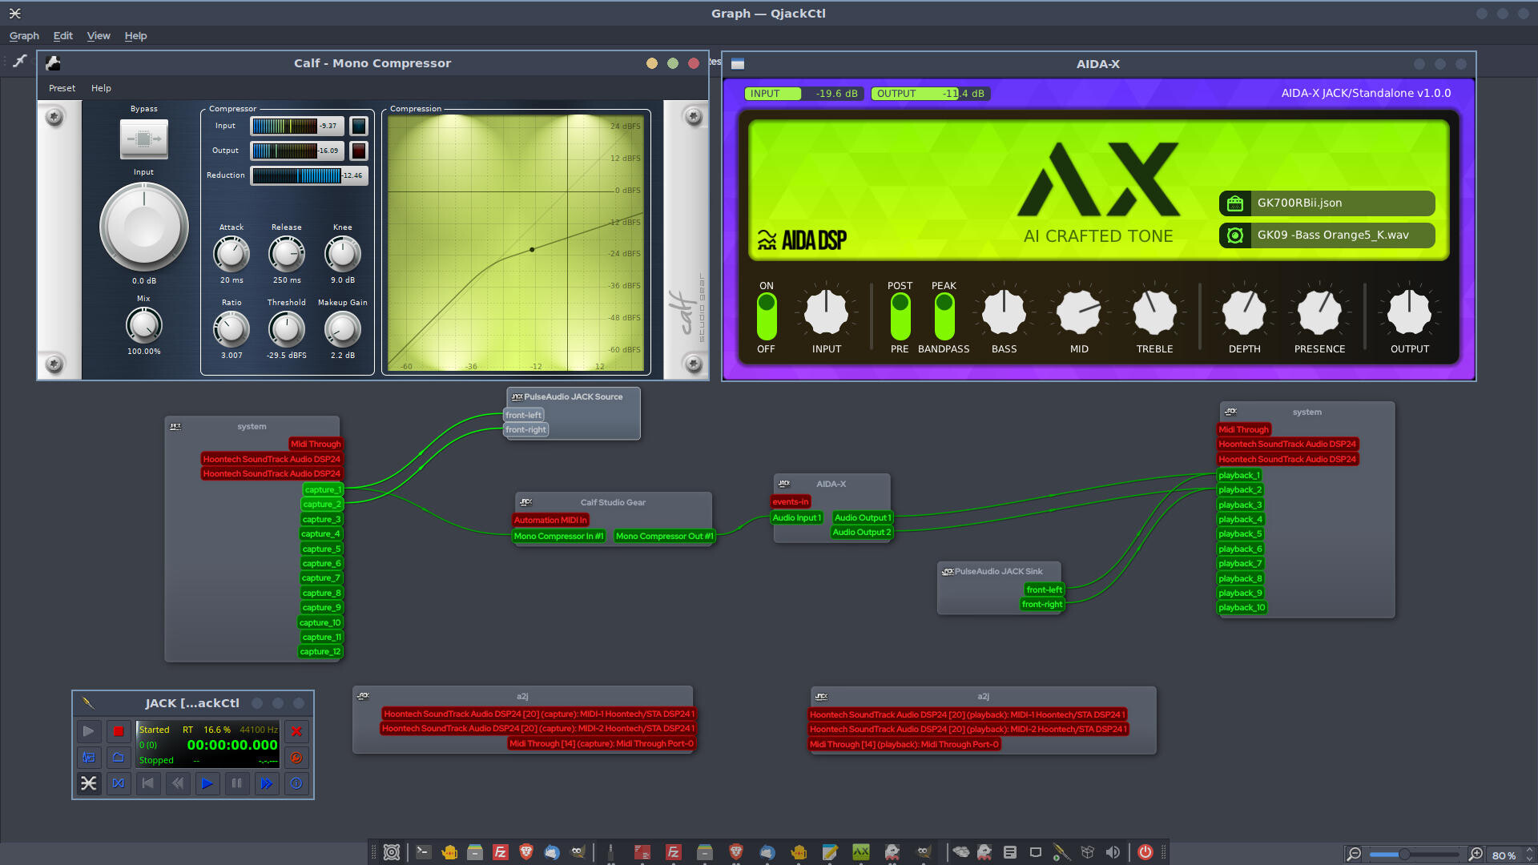Viewport: 1538px width, 865px height.
Task: Select the Audio Output 1 port on AIDA-X node
Action: tap(863, 517)
